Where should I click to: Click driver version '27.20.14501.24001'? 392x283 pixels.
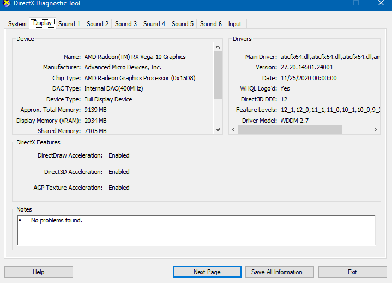(x=307, y=67)
